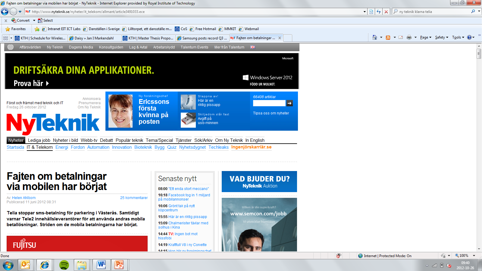Click the browser Forward button
482x271 pixels.
coord(13,12)
